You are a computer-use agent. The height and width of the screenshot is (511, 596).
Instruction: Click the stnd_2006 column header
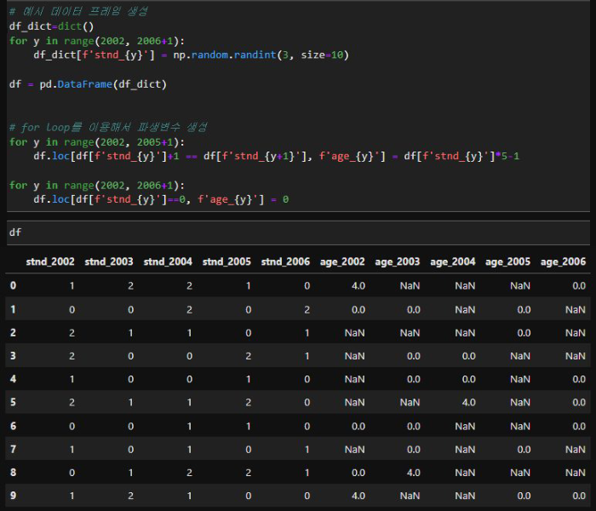click(285, 261)
